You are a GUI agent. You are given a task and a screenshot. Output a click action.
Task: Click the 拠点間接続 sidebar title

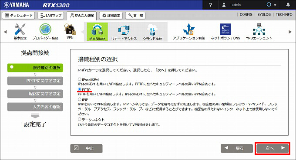click(x=35, y=53)
